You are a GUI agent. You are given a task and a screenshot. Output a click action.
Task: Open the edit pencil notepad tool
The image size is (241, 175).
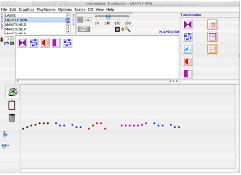click(13, 92)
